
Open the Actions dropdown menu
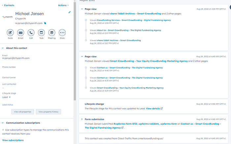63,5
